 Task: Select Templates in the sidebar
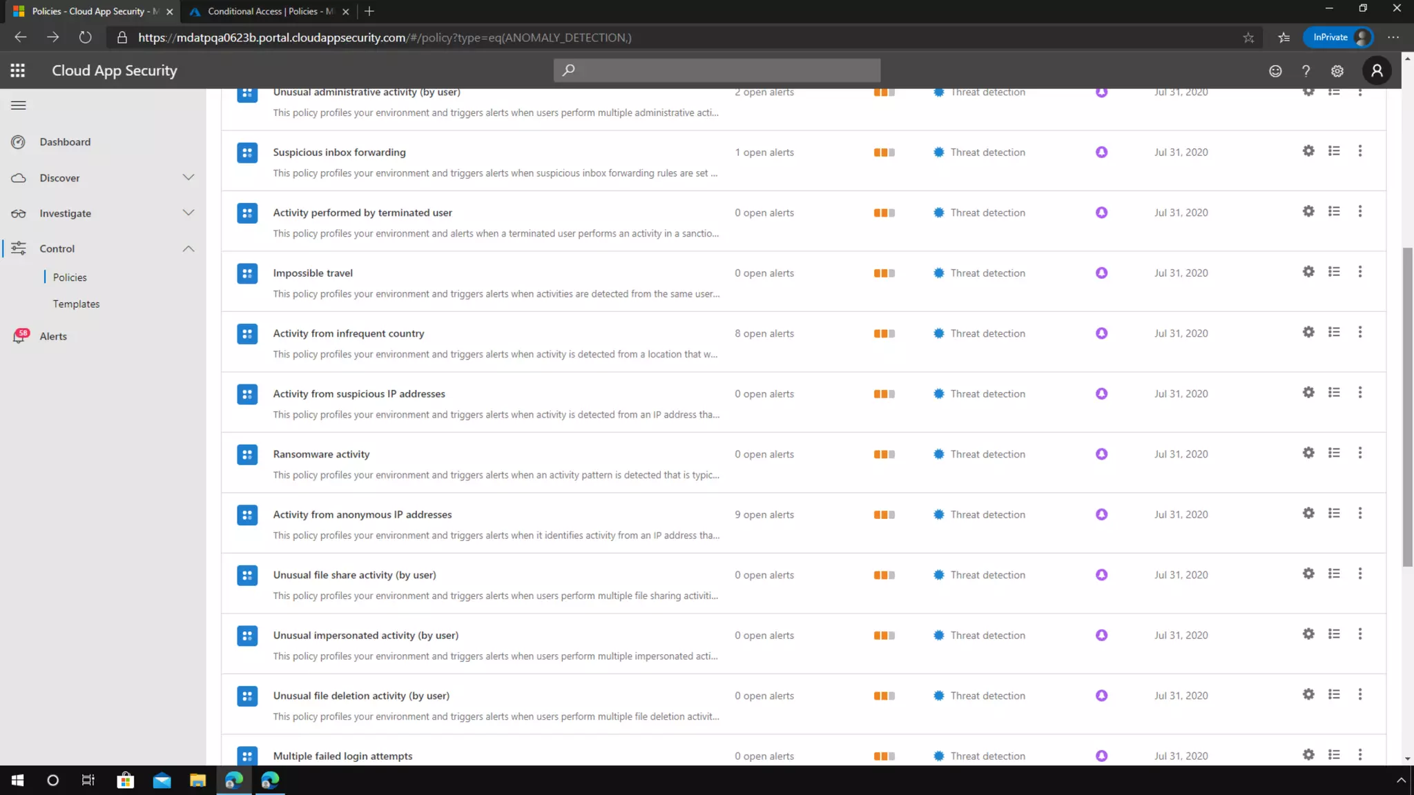coord(76,304)
